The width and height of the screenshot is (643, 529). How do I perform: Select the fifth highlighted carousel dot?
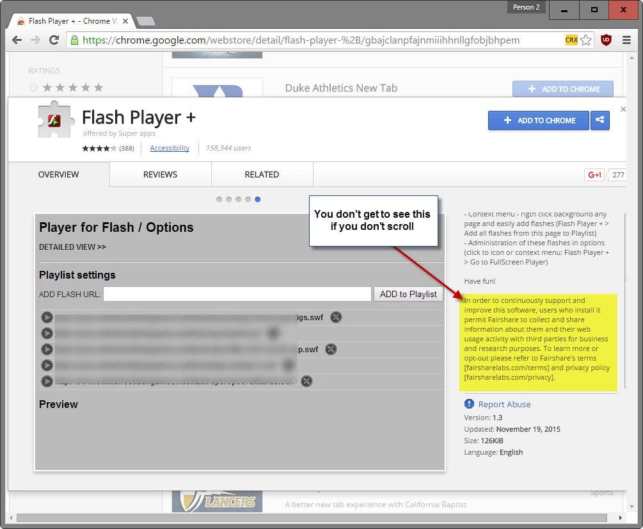point(258,199)
